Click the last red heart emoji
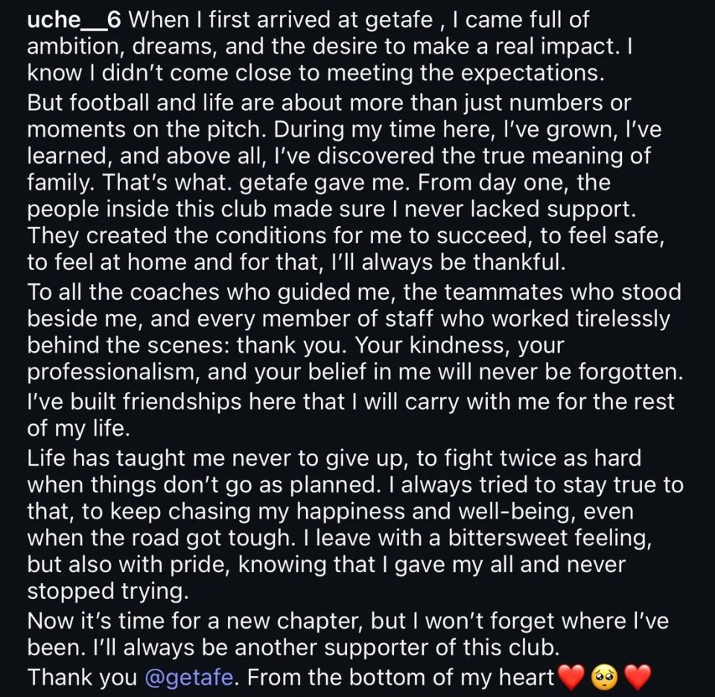This screenshot has height=697, width=715. click(638, 677)
